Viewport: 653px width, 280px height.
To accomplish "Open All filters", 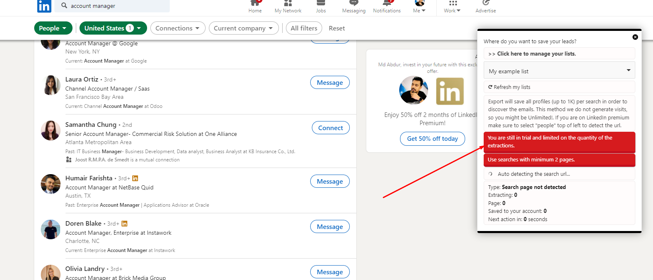I will (x=304, y=28).
